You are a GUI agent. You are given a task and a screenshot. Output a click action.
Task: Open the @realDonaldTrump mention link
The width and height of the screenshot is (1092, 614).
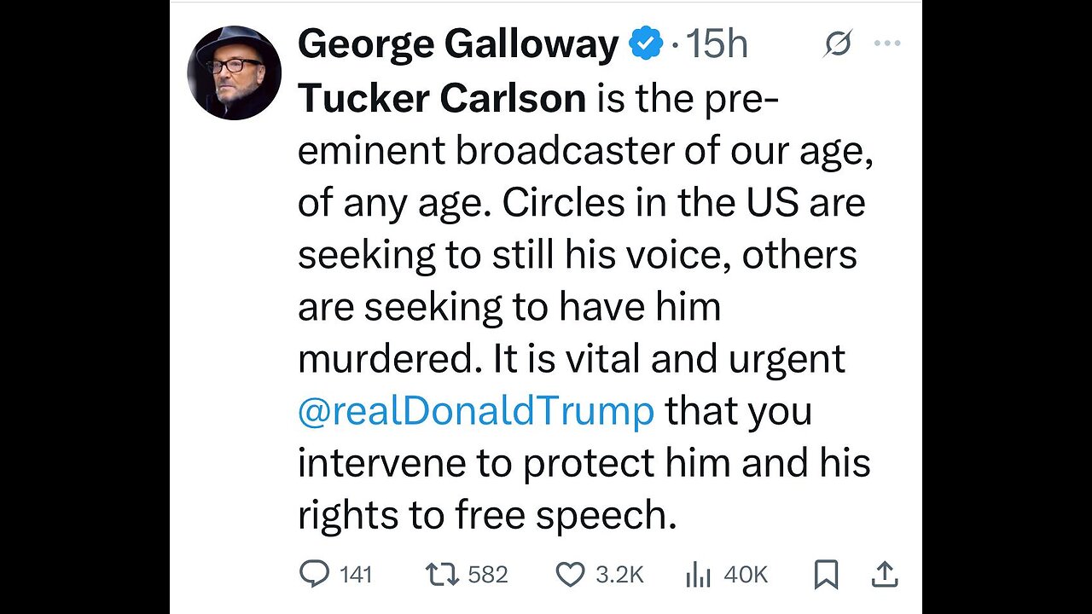click(475, 410)
